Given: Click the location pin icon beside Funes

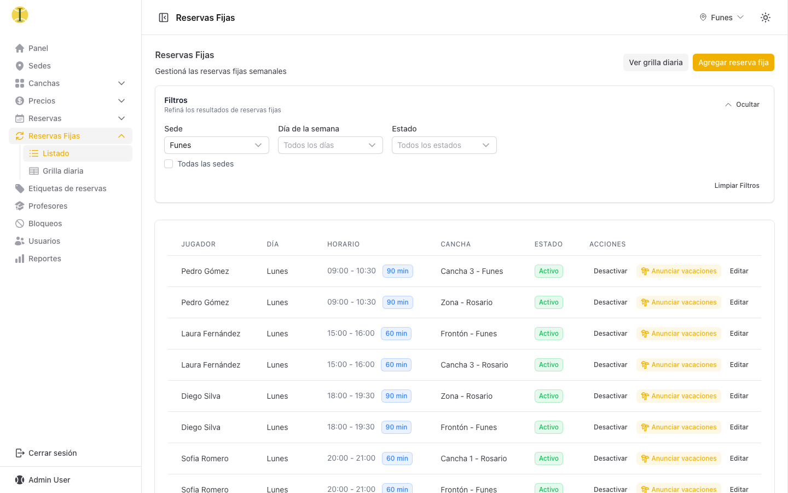Looking at the screenshot, I should [x=703, y=18].
